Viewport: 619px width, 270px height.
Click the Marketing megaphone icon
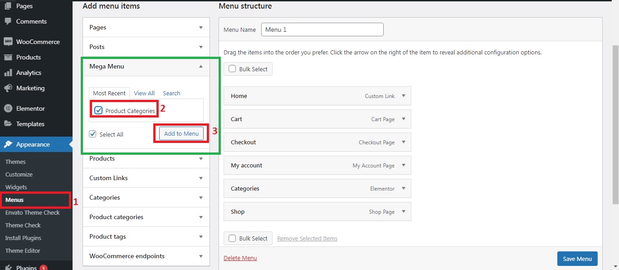click(8, 88)
